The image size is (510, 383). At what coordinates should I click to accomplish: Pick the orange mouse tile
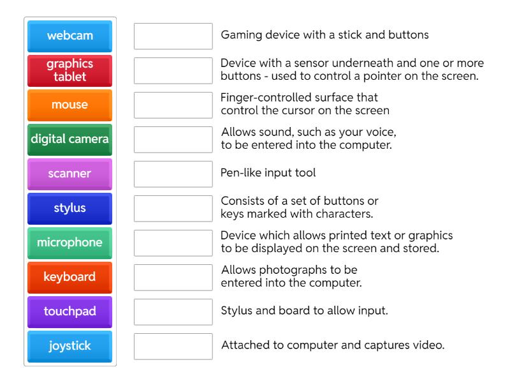pos(70,105)
